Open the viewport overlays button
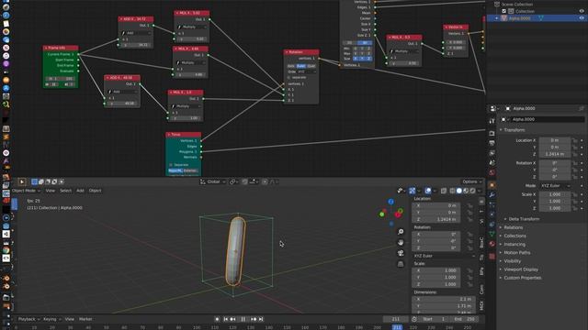This screenshot has width=588, height=330. pyautogui.click(x=428, y=191)
